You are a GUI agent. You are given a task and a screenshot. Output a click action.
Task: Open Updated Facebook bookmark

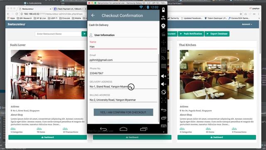click(192, 18)
